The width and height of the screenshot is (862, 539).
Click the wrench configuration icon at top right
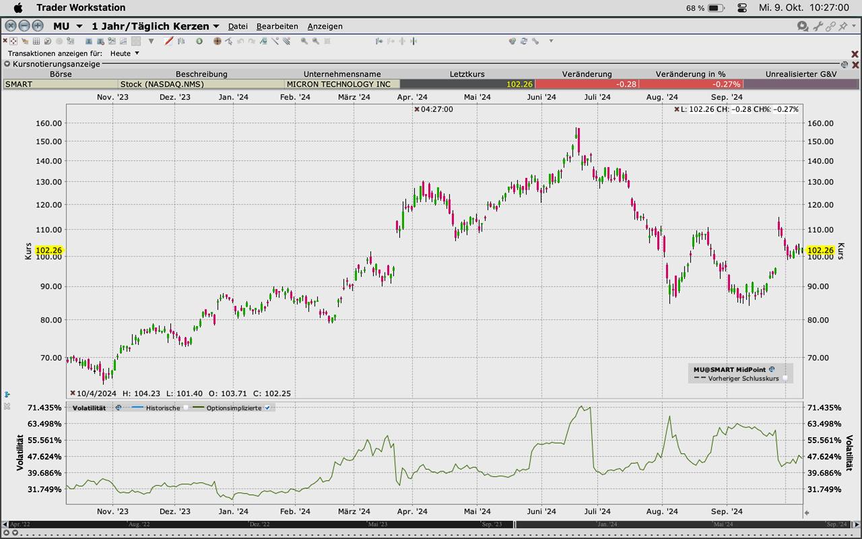tap(818, 26)
